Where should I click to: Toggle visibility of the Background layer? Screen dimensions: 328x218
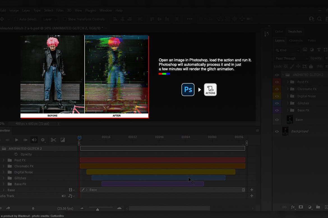277,131
